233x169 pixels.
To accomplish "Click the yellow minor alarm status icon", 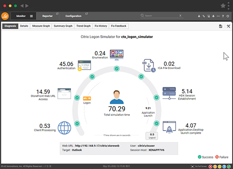I will click(x=220, y=166).
